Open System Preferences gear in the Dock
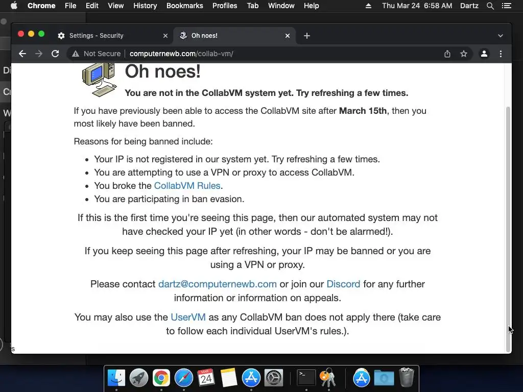523x392 pixels. 274,378
